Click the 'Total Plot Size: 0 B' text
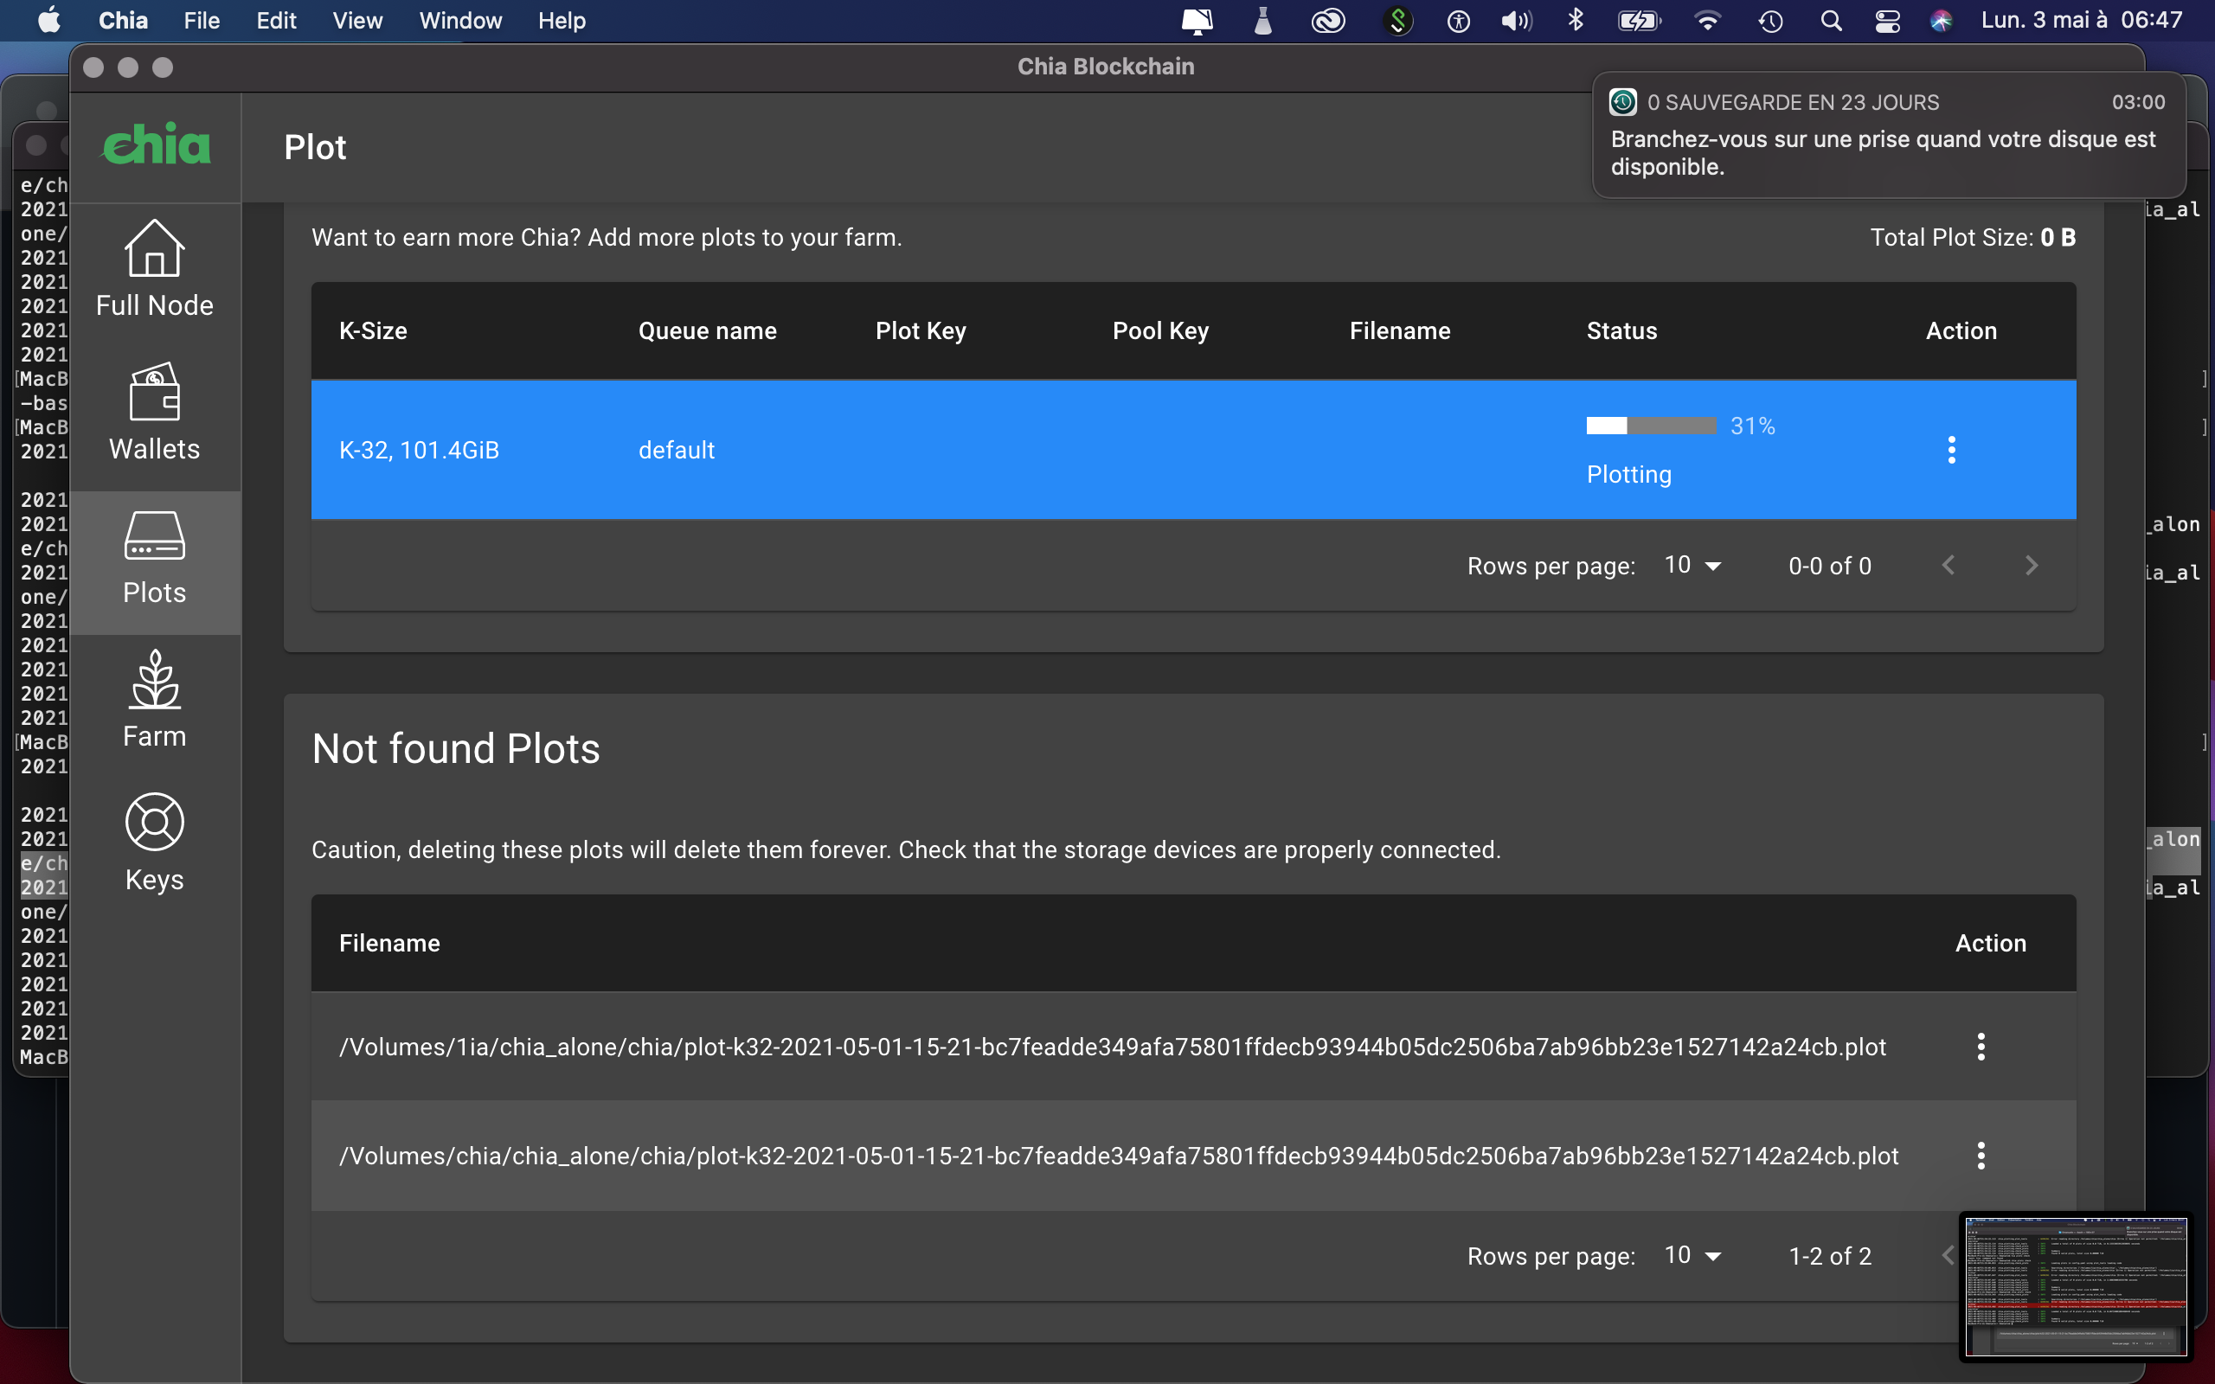The image size is (2215, 1384). click(1973, 237)
